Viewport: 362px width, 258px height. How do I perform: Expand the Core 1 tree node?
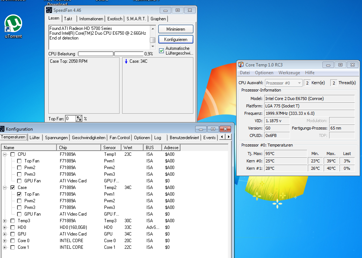tap(4, 247)
